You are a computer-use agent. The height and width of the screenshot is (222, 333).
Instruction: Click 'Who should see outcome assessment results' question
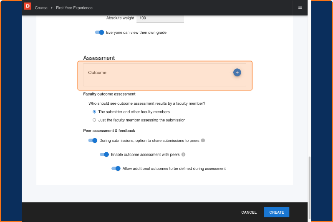(x=147, y=103)
